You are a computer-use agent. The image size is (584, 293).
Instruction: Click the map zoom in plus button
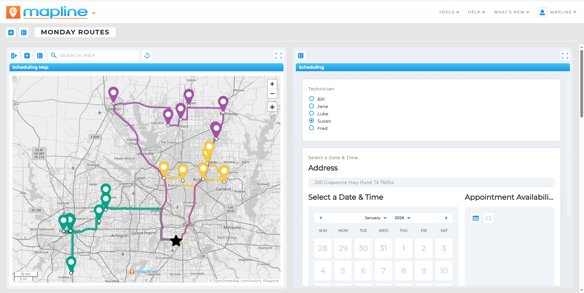coord(272,84)
